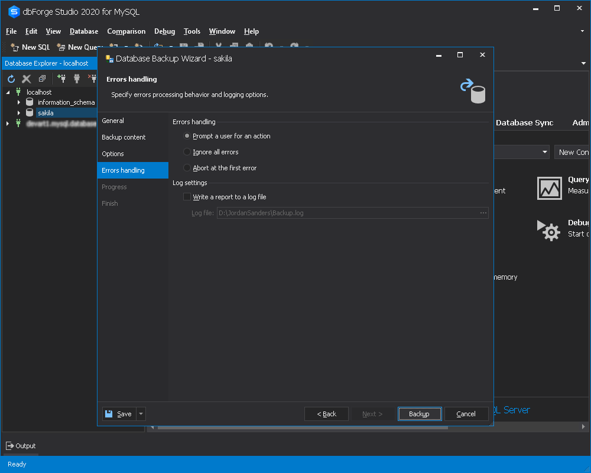Click the Output panel icon at bottom

(x=10, y=445)
